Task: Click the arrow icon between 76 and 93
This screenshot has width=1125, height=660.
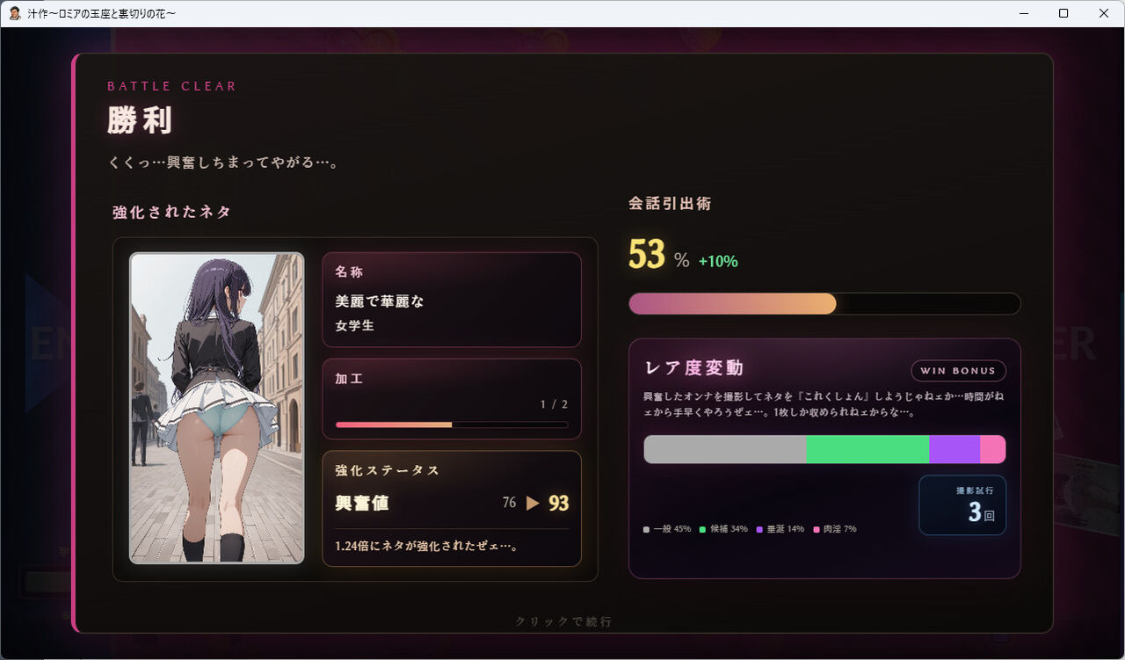Action: (533, 504)
